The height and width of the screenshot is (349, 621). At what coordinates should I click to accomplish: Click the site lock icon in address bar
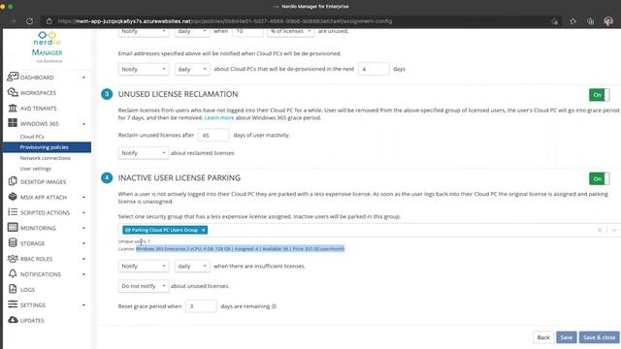pos(49,21)
